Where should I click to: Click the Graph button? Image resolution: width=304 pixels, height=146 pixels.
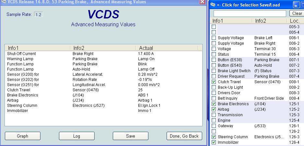(x=23, y=136)
